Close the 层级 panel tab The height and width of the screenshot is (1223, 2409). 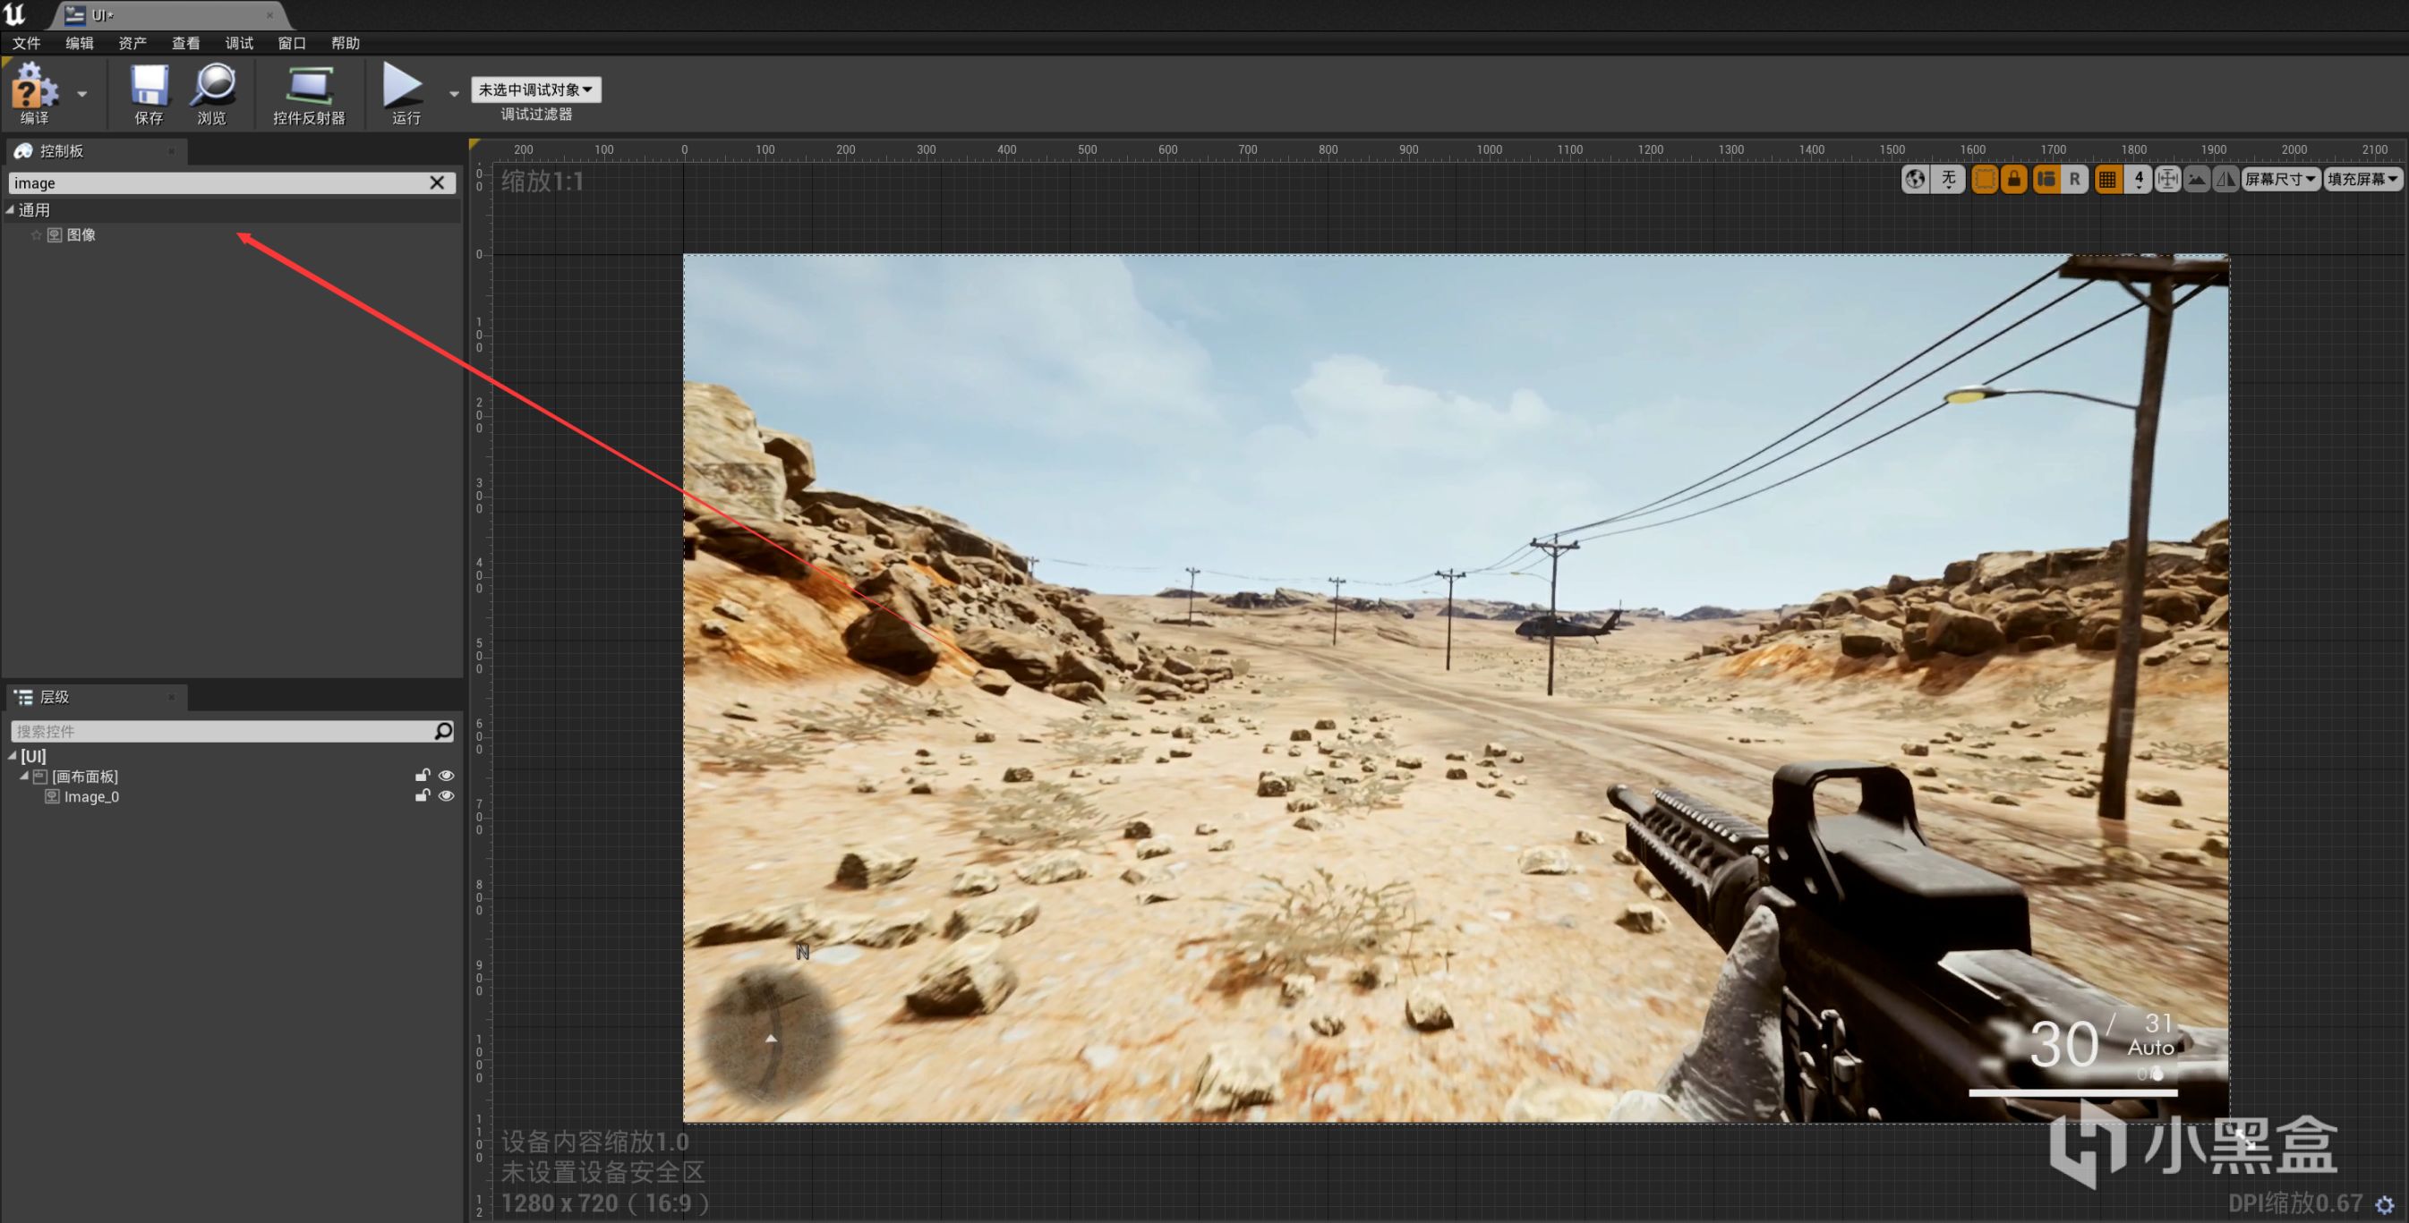pyautogui.click(x=171, y=697)
